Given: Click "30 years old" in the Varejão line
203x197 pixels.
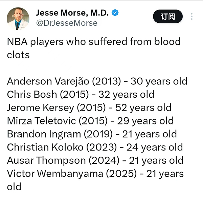Looking at the screenshot, I should coord(159,81).
